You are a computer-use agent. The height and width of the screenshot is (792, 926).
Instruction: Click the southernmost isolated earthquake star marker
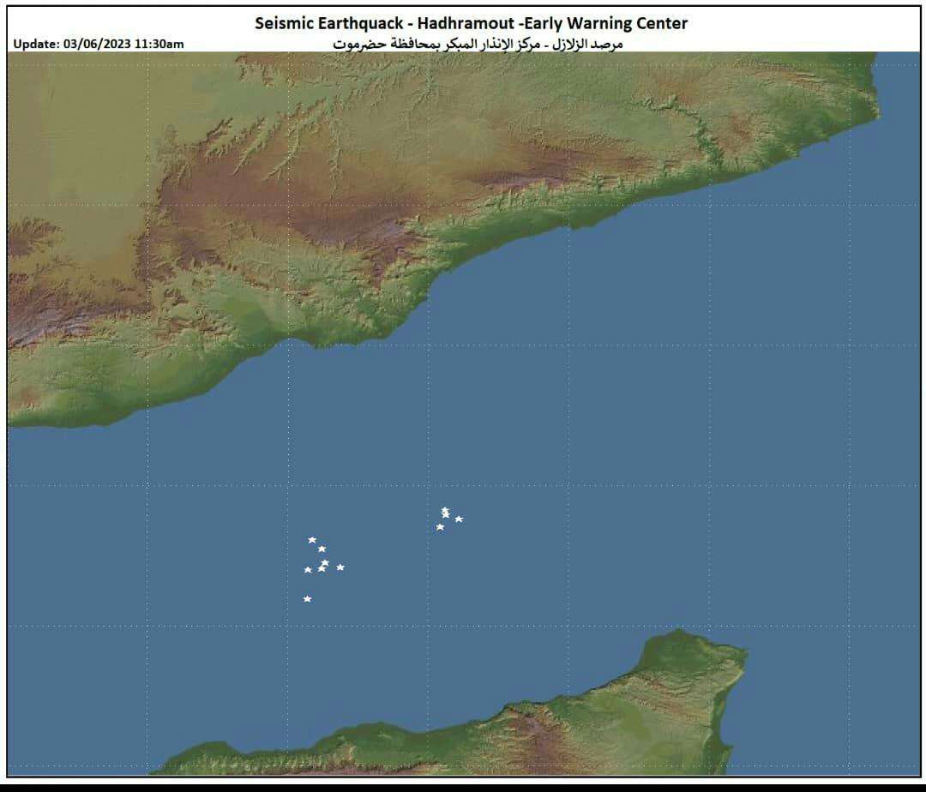[x=307, y=599]
